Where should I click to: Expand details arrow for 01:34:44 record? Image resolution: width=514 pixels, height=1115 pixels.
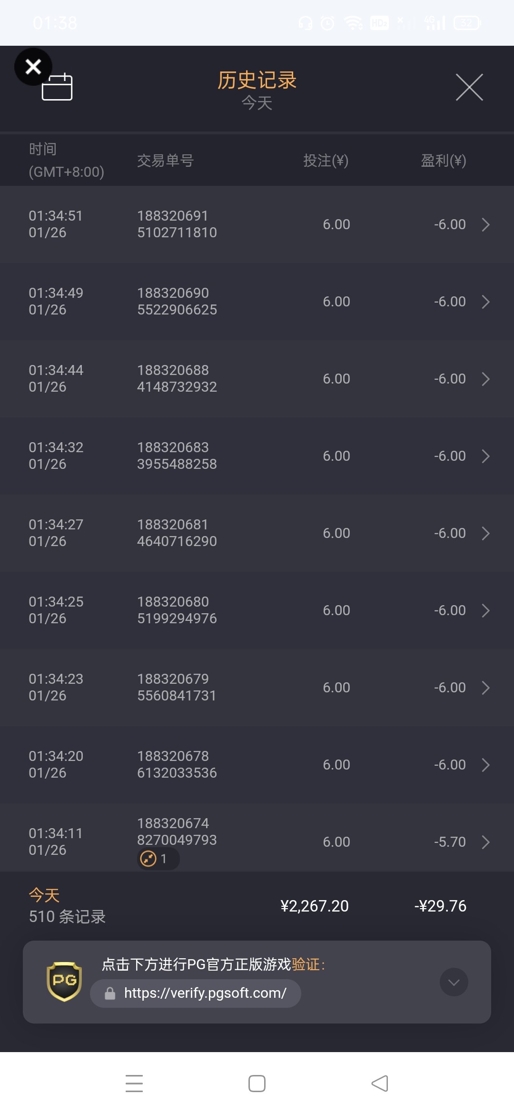pyautogui.click(x=485, y=379)
